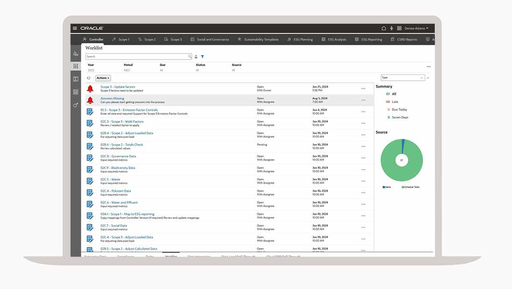This screenshot has height=289, width=512.
Task: Open the Denise Adams user menu
Action: tap(416, 28)
